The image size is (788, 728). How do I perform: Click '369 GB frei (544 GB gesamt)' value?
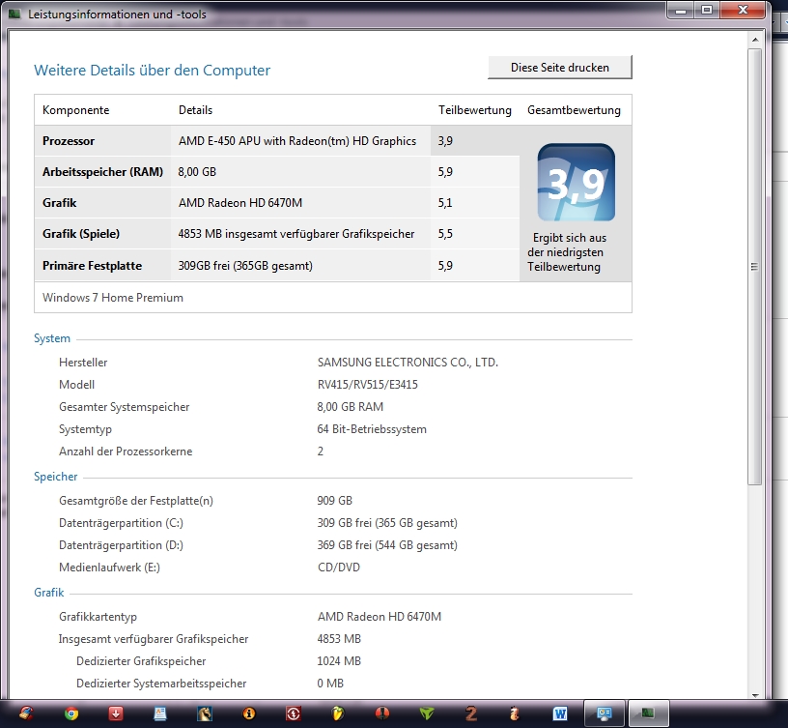387,545
